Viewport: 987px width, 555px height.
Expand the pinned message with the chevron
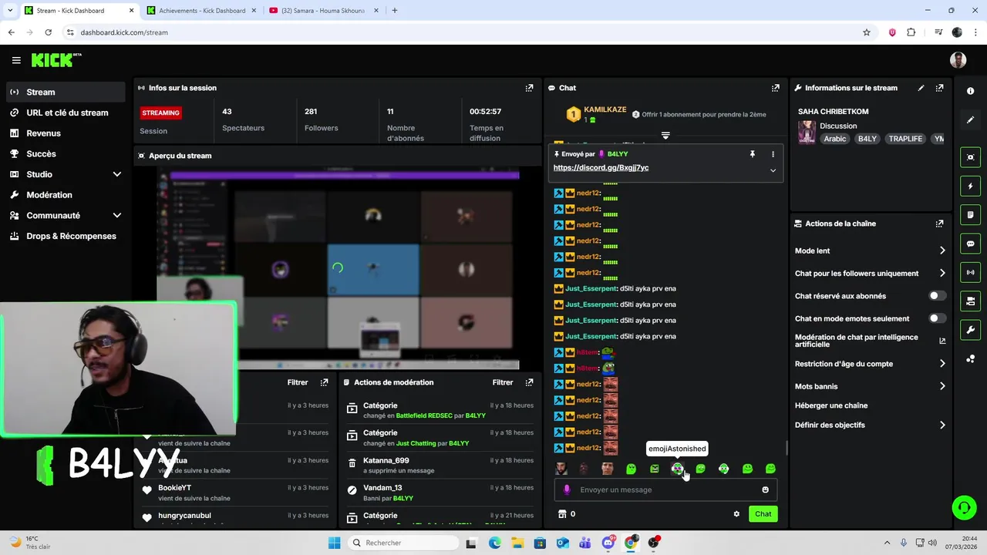[773, 170]
